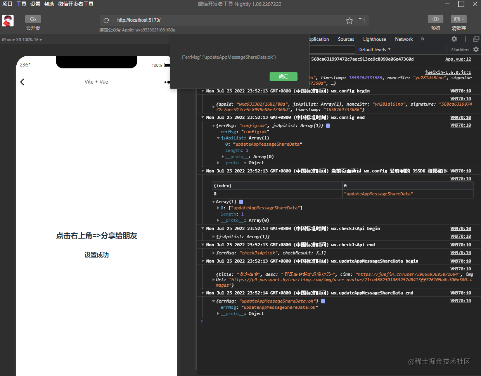Expand the checkJsApi errMsg object
The image size is (481, 376).
click(213, 253)
